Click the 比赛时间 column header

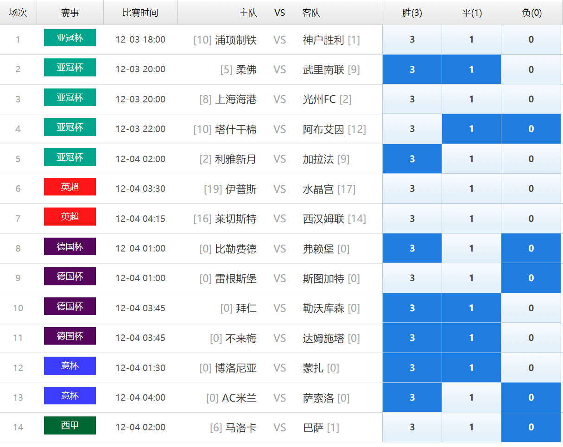140,13
